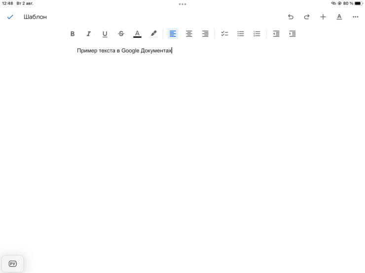Redo the last undone action
365x273 pixels.
point(307,17)
